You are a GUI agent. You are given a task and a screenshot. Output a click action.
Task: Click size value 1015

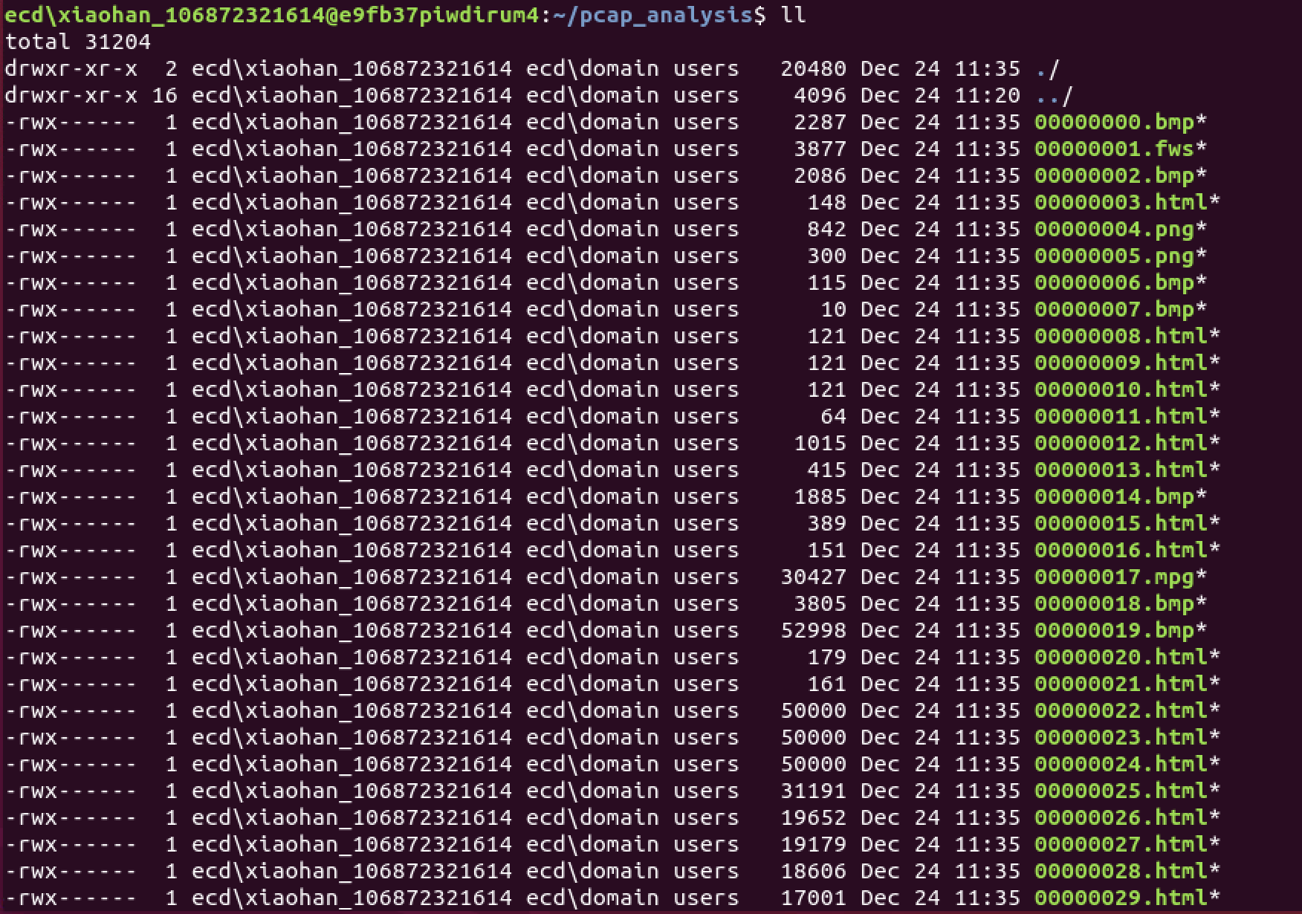pos(820,443)
